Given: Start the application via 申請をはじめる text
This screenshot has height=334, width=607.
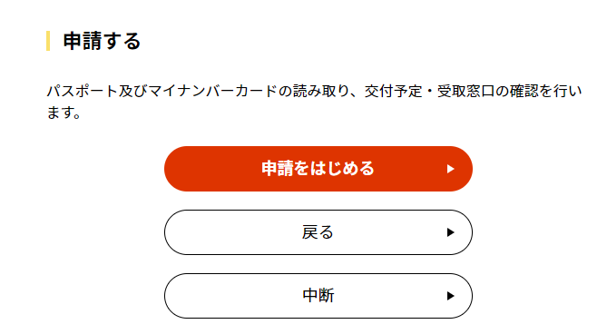Looking at the screenshot, I should tap(318, 169).
